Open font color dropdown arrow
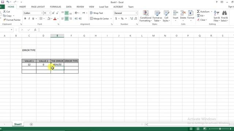Image resolution: width=234 pixels, height=131 pixels. [58, 19]
